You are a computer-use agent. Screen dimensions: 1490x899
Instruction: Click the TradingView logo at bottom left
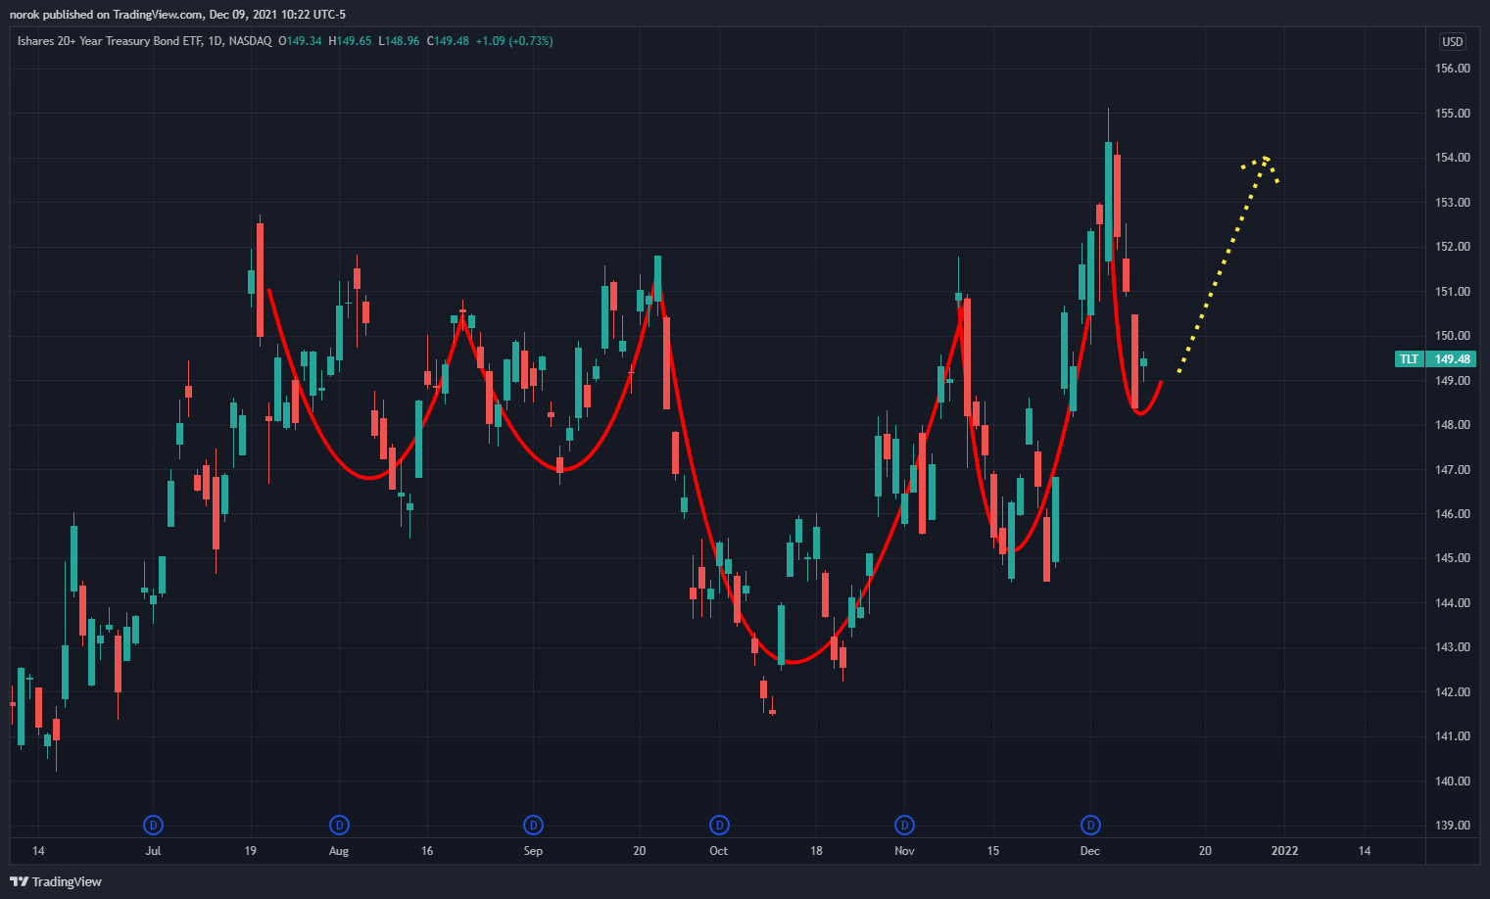[x=56, y=881]
